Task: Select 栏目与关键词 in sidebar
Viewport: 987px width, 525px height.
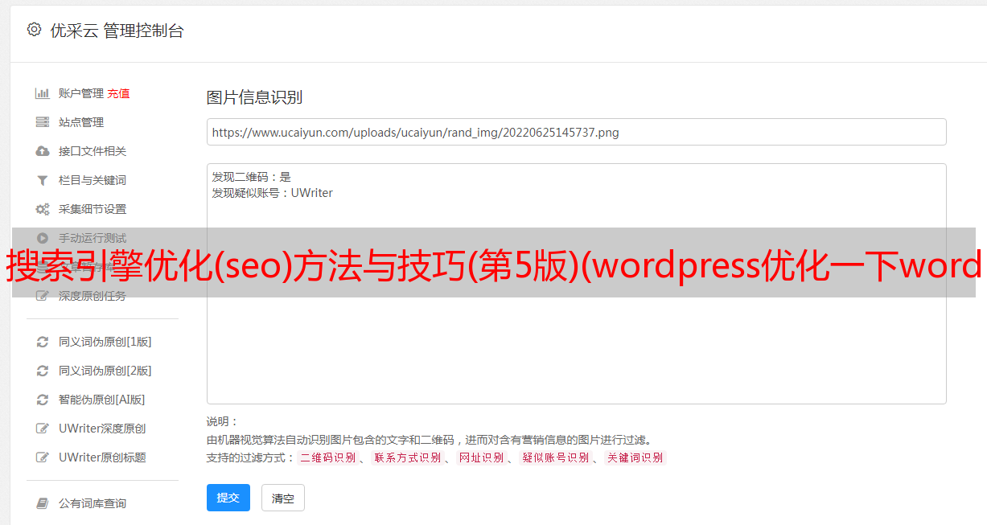Action: [x=93, y=180]
